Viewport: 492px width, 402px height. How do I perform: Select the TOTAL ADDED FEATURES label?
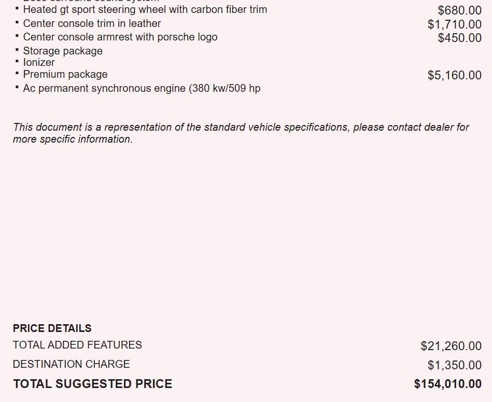tap(77, 345)
